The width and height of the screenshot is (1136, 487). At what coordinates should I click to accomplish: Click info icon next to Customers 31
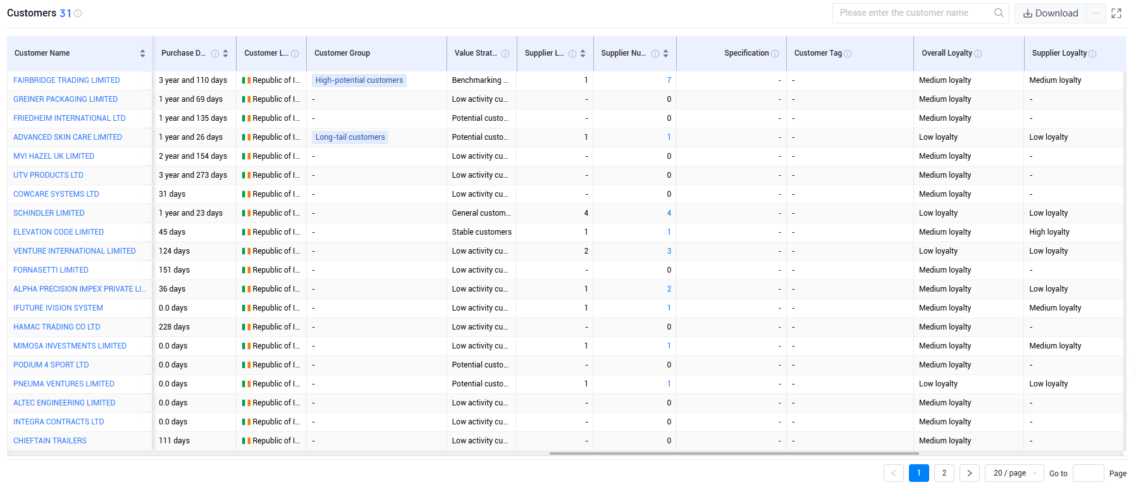point(78,13)
